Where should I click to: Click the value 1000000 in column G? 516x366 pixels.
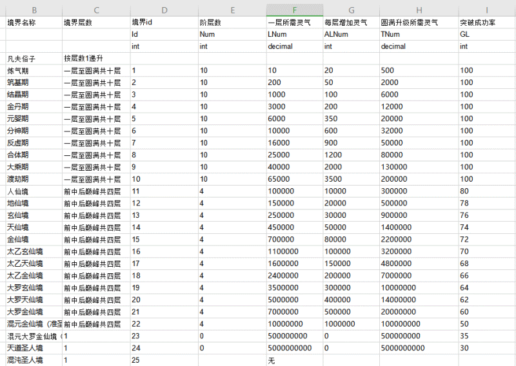tap(351, 324)
